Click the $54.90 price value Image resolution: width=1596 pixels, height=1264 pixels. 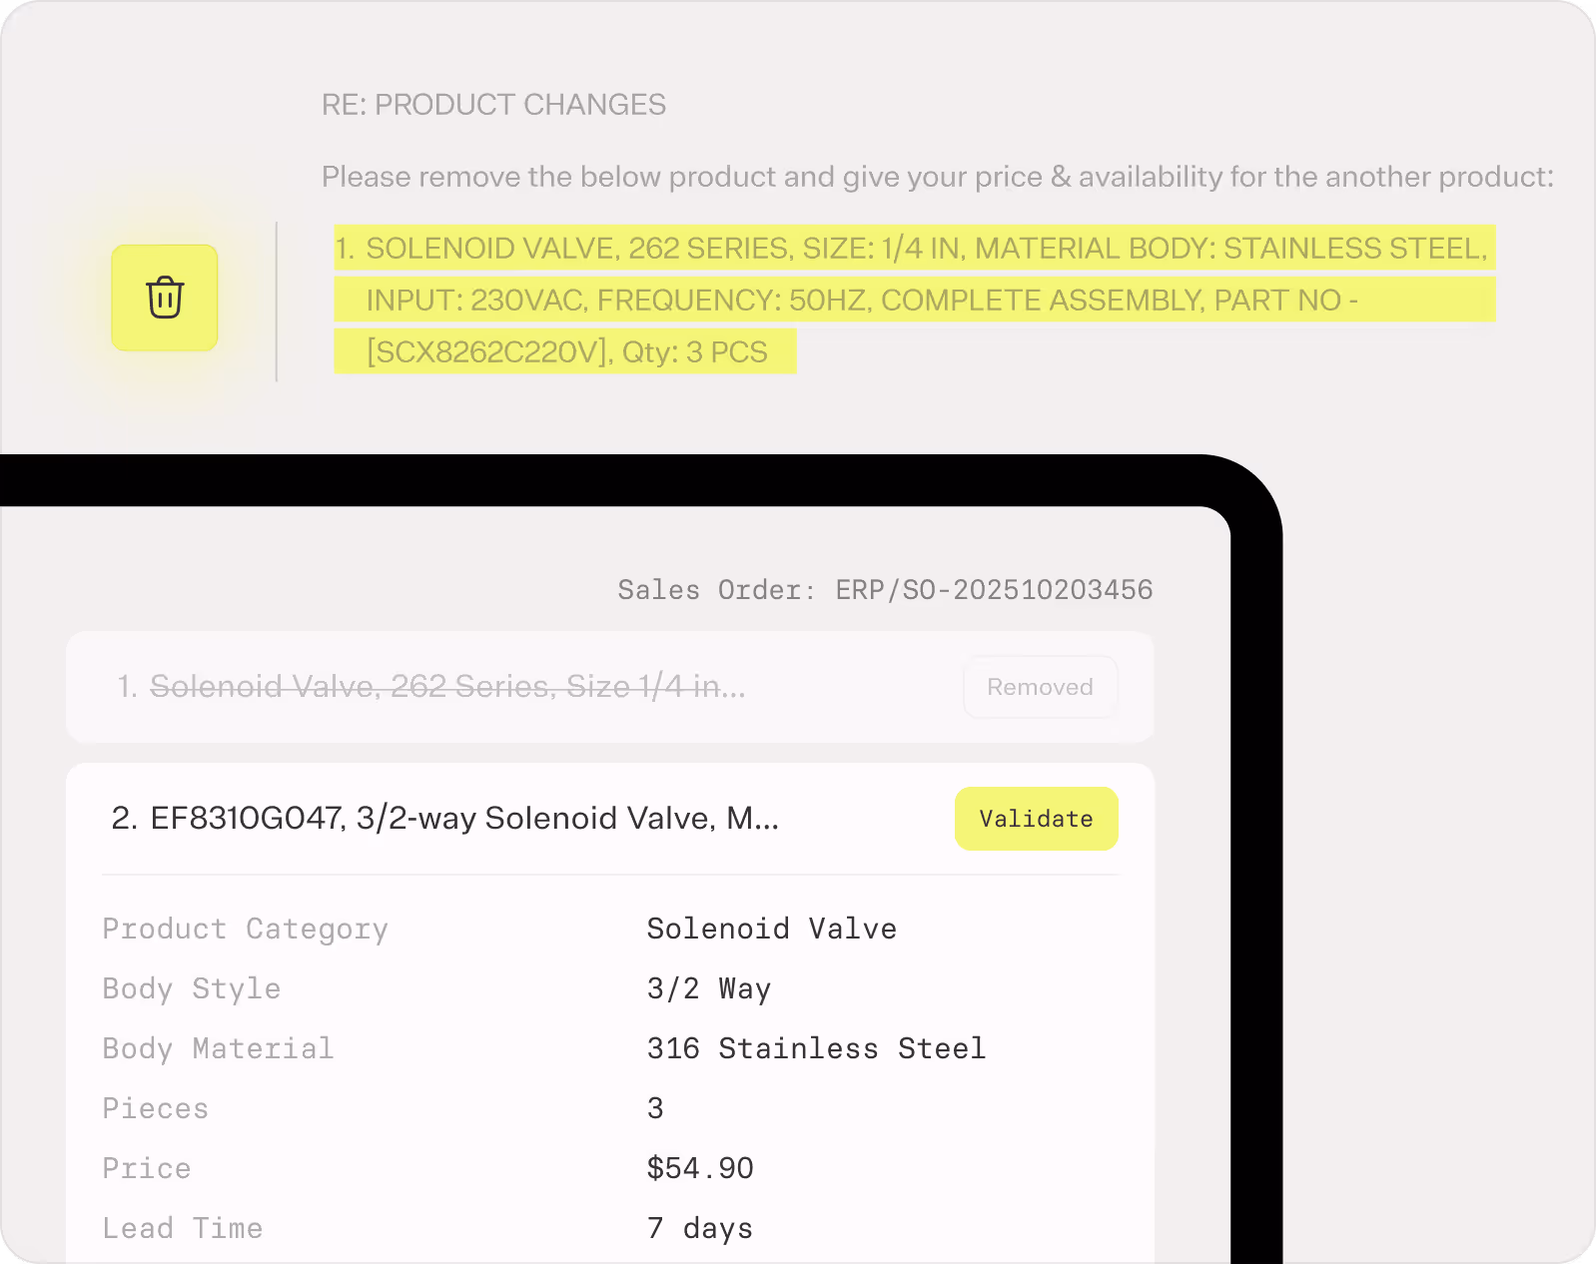700,1168
